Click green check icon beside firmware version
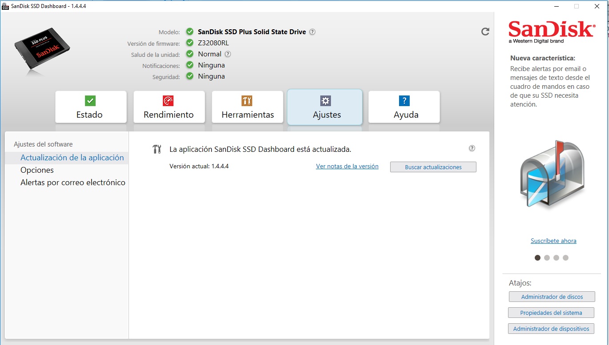The image size is (609, 345). click(x=190, y=43)
